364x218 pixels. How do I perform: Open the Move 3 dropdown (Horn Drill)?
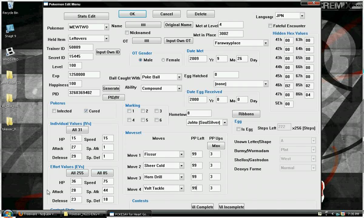181,177
